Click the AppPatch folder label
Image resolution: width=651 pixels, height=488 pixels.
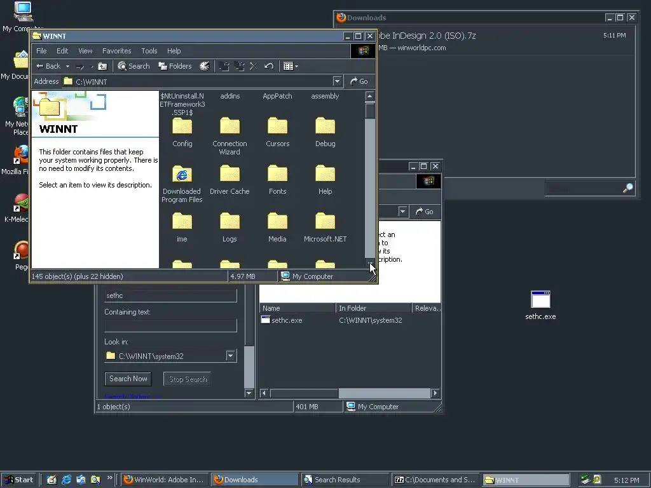point(277,96)
